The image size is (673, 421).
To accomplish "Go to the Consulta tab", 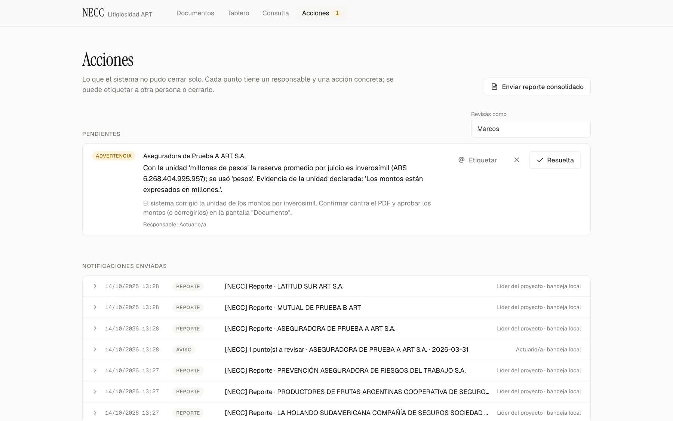I will tap(276, 13).
